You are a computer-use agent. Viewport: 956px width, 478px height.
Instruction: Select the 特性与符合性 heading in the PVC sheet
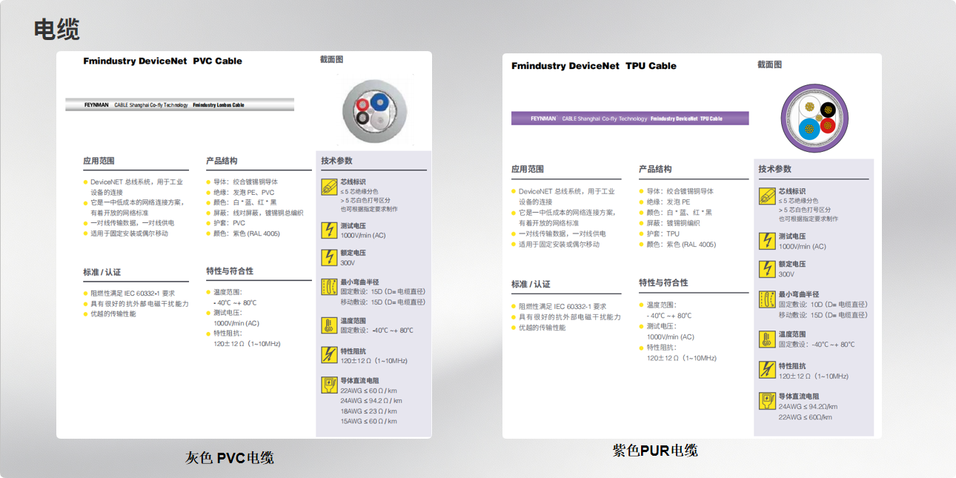tap(230, 271)
